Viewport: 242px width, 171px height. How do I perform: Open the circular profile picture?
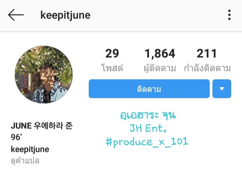(44, 74)
